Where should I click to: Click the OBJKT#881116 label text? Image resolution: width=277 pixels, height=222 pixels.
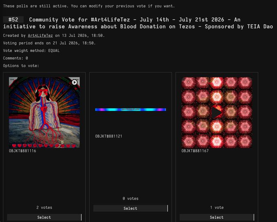pos(22,151)
